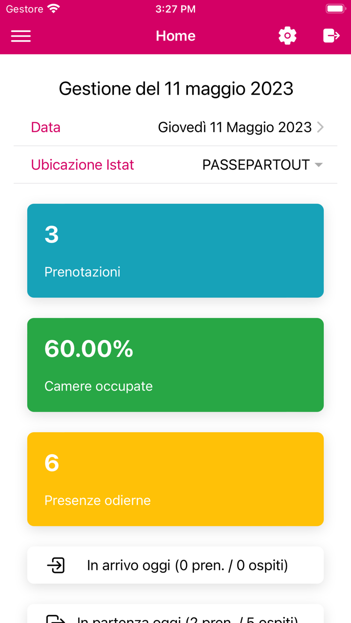Tap the 'Gestione del 11 maggio 2023' heading
The width and height of the screenshot is (351, 623).
(x=175, y=88)
